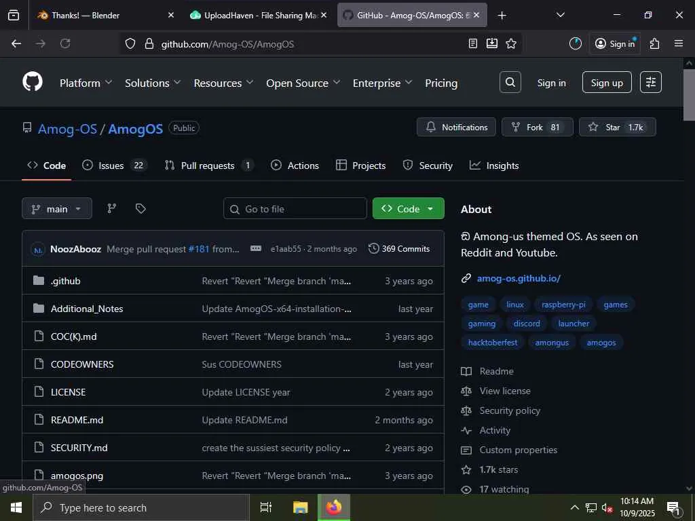Image resolution: width=695 pixels, height=521 pixels.
Task: Expand the commit message ellipsis icon
Action: (x=256, y=248)
